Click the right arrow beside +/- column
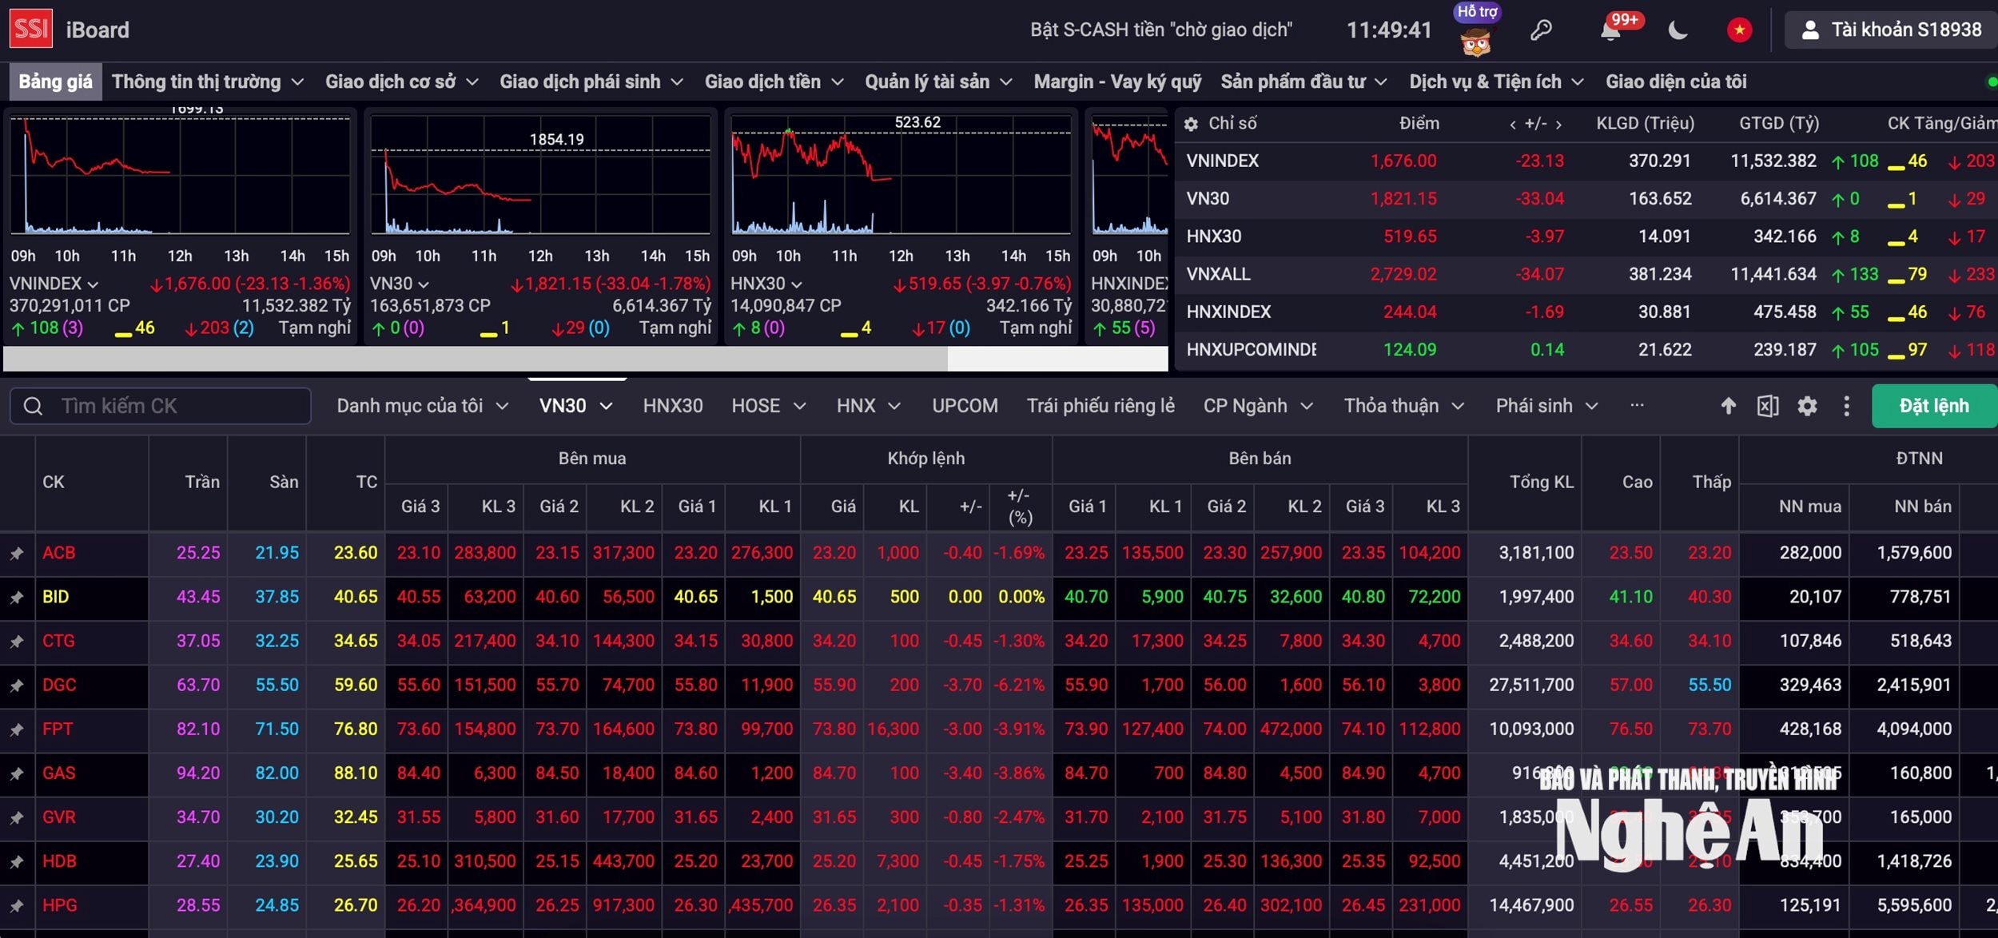1998x938 pixels. 1558,124
